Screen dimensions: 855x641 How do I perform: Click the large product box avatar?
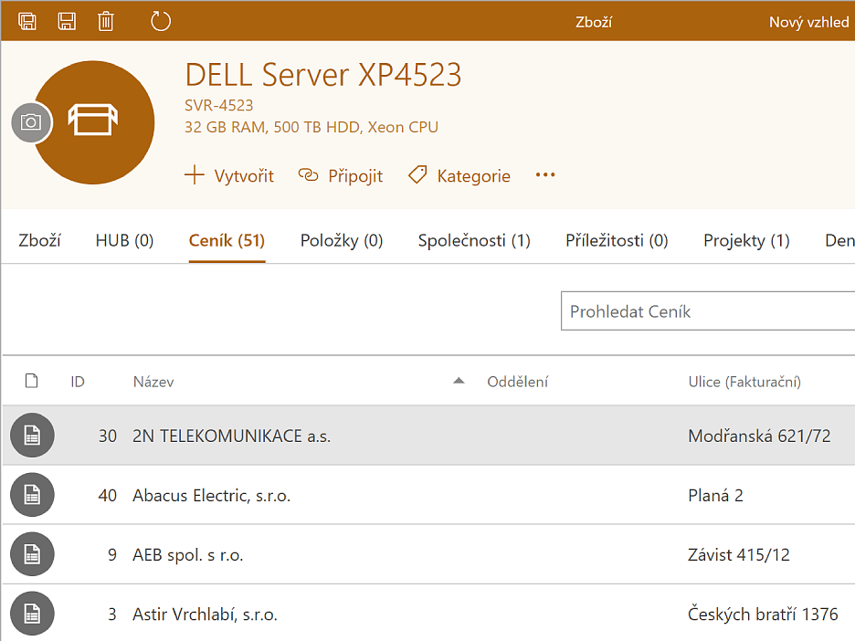coord(93,122)
